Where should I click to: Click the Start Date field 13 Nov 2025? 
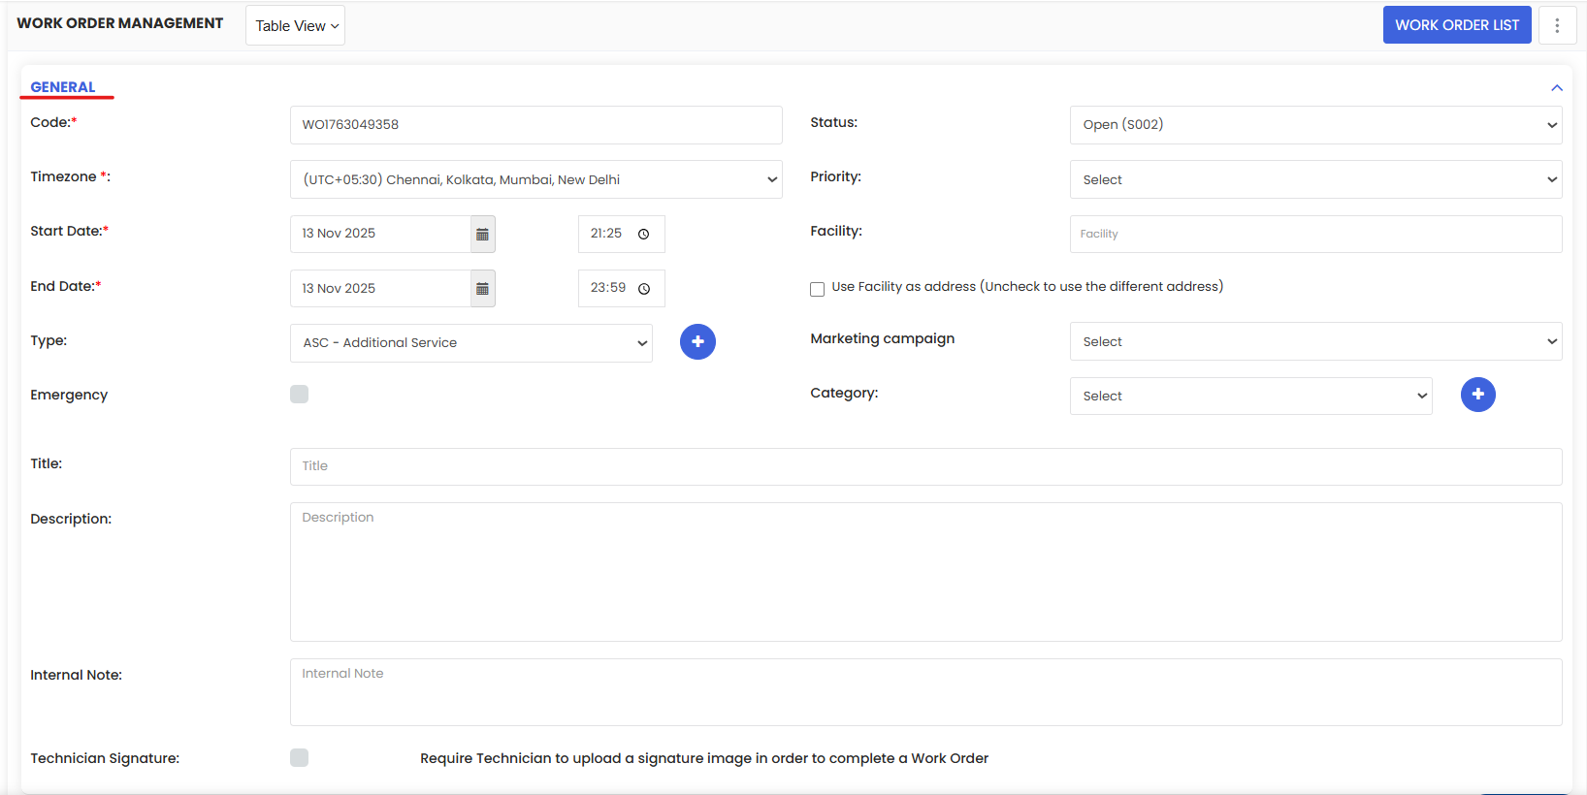coord(380,234)
